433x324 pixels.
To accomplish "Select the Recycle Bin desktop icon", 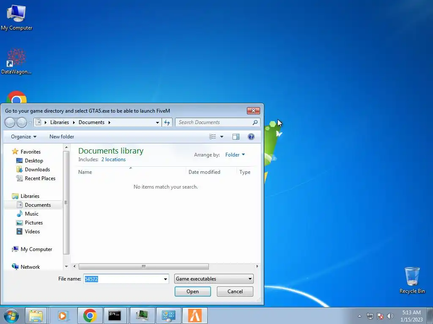I will coord(412,280).
